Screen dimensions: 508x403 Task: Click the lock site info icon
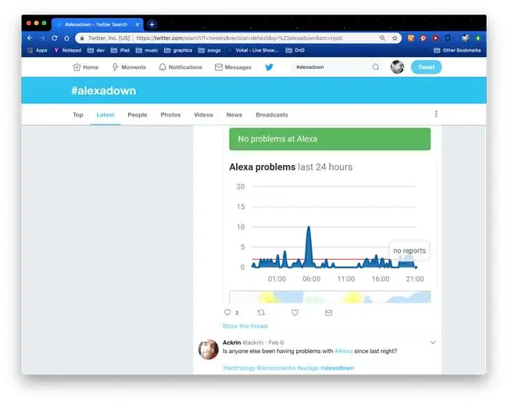coord(82,38)
